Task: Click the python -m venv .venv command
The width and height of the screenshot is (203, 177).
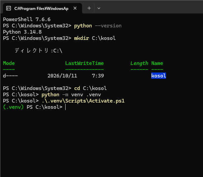Action: point(71,95)
